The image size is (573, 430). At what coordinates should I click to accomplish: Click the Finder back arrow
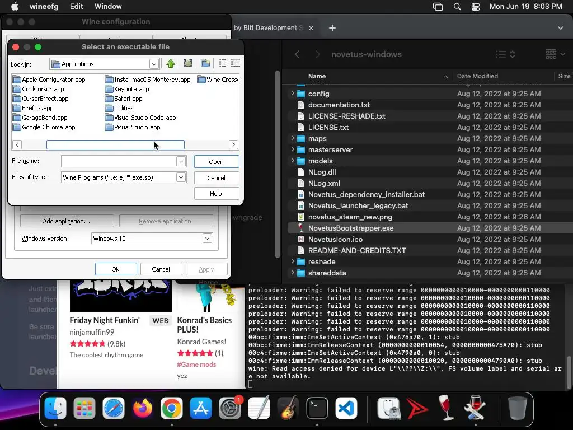coord(297,54)
